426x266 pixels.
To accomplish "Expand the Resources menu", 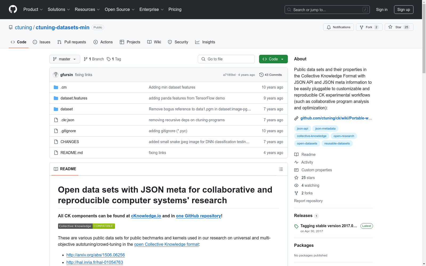I will click(87, 10).
